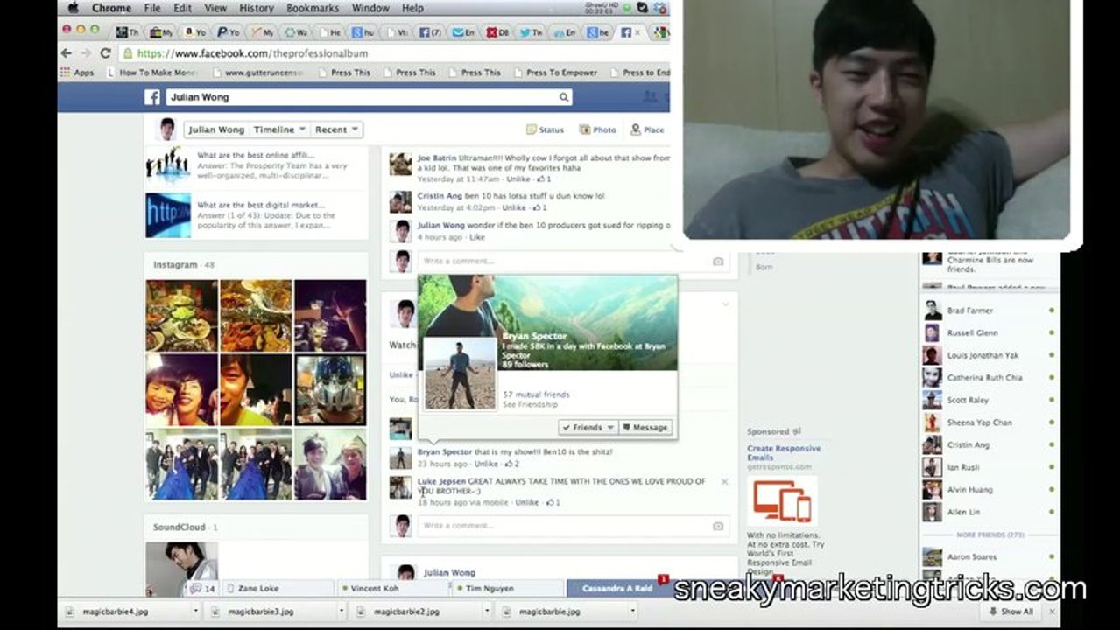
Task: Click the Place composer option
Action: point(647,129)
